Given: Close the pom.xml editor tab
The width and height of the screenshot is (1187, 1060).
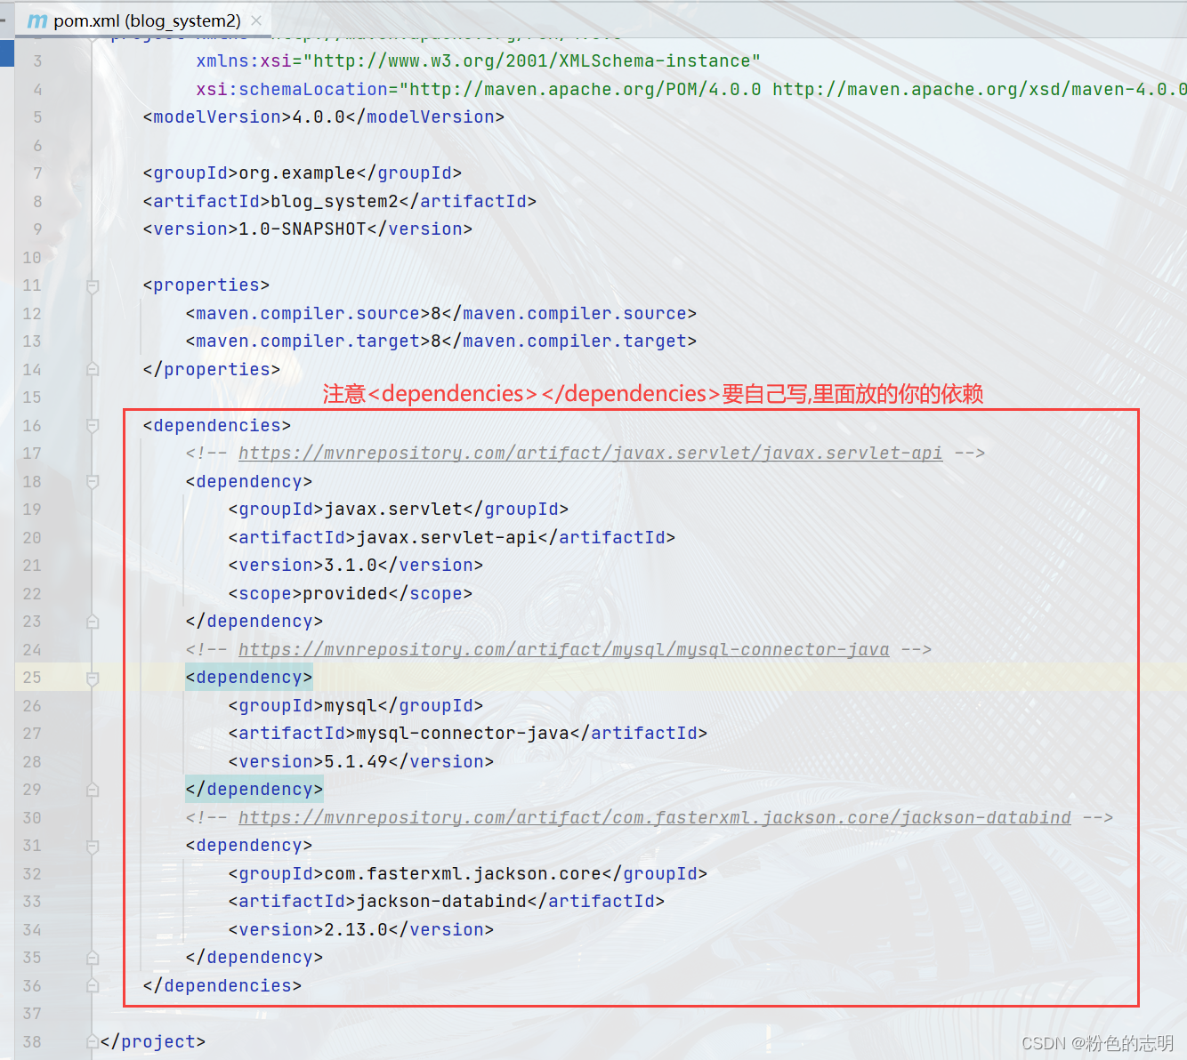Looking at the screenshot, I should click(256, 20).
